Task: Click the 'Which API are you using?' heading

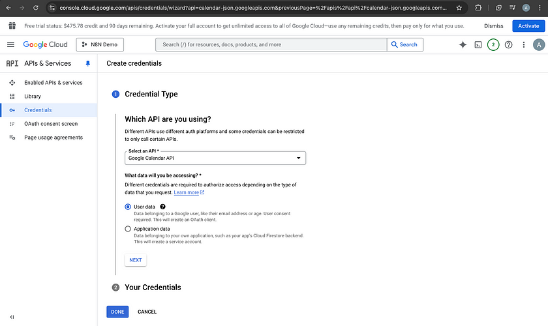Action: 168,119
